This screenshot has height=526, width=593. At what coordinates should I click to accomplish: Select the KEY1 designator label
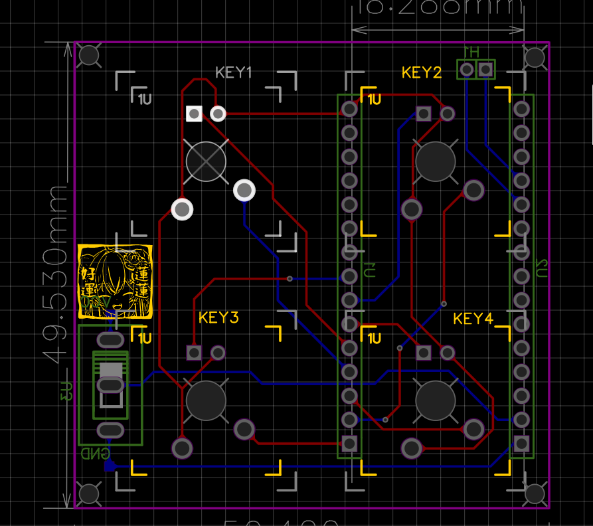click(x=234, y=72)
